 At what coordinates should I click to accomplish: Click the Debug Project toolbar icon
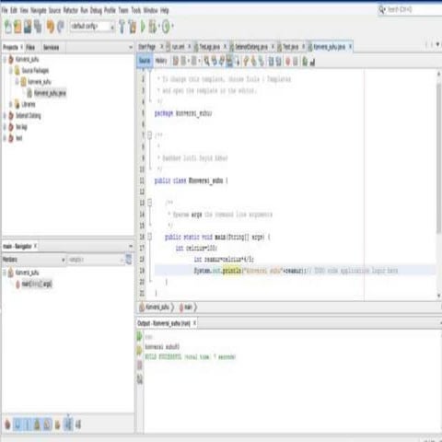pos(153,27)
